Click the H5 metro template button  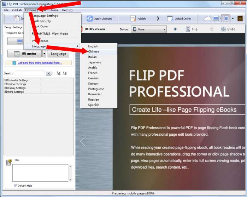pyautogui.click(x=25, y=54)
